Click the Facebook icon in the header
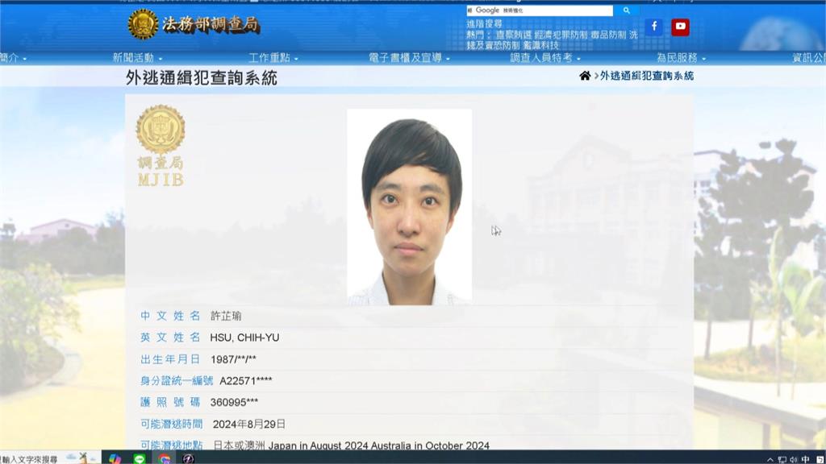Image resolution: width=826 pixels, height=464 pixels. (x=653, y=27)
